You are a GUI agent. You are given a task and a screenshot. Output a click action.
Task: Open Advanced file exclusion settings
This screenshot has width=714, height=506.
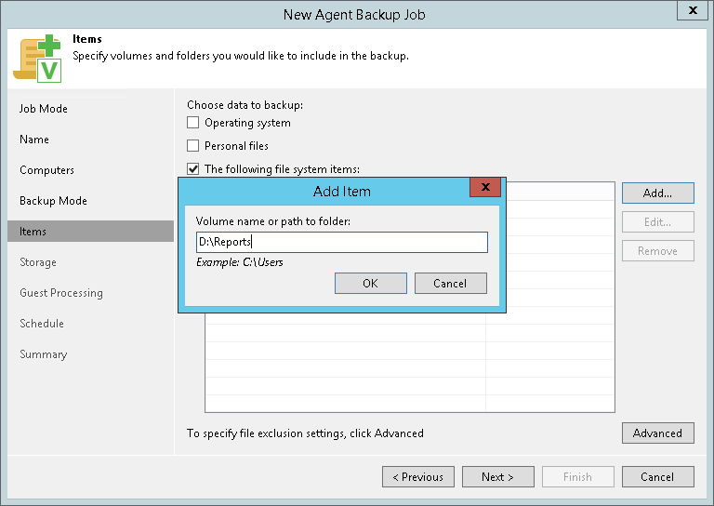click(x=657, y=433)
